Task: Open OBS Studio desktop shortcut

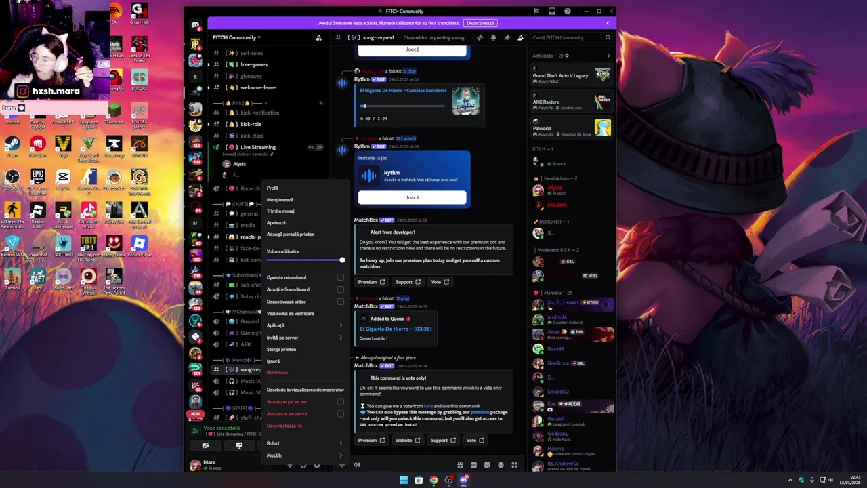Action: coord(12,180)
